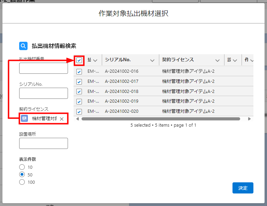Open シリアルNo. column dropdown menu
The image size is (267, 206).
point(152,61)
